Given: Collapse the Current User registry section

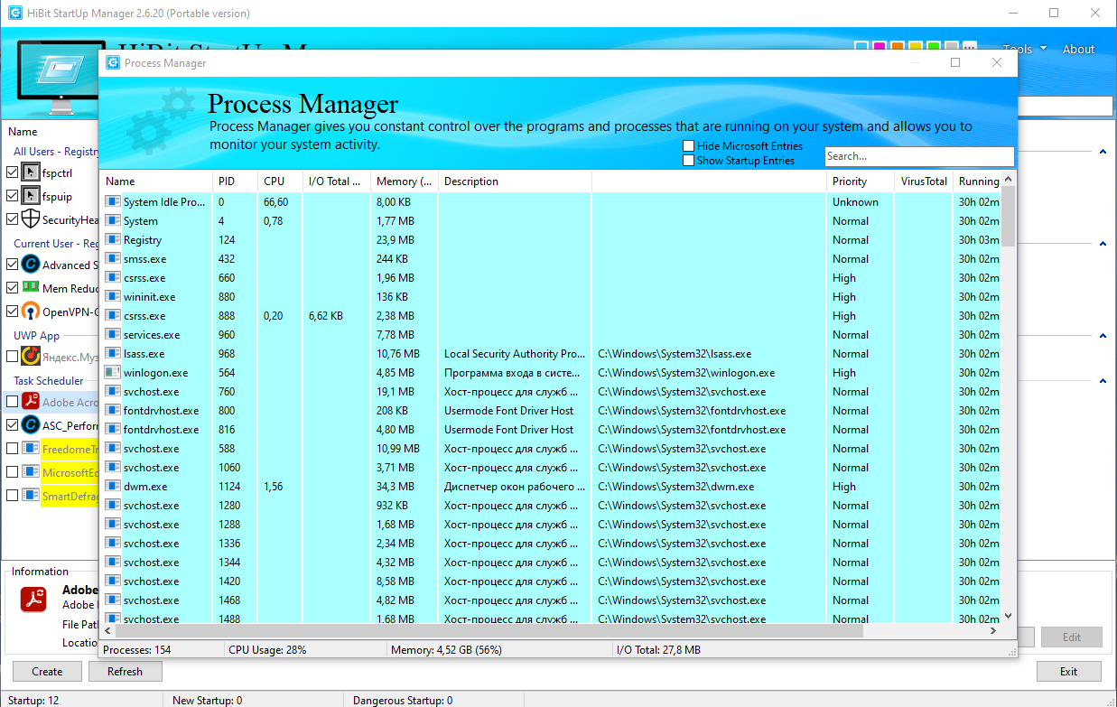Looking at the screenshot, I should click(x=1103, y=244).
